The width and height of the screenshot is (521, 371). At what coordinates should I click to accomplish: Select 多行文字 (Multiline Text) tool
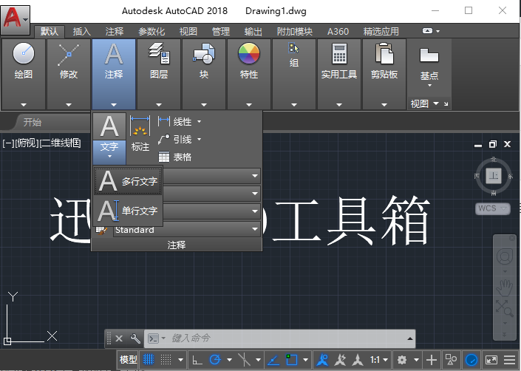pos(129,181)
